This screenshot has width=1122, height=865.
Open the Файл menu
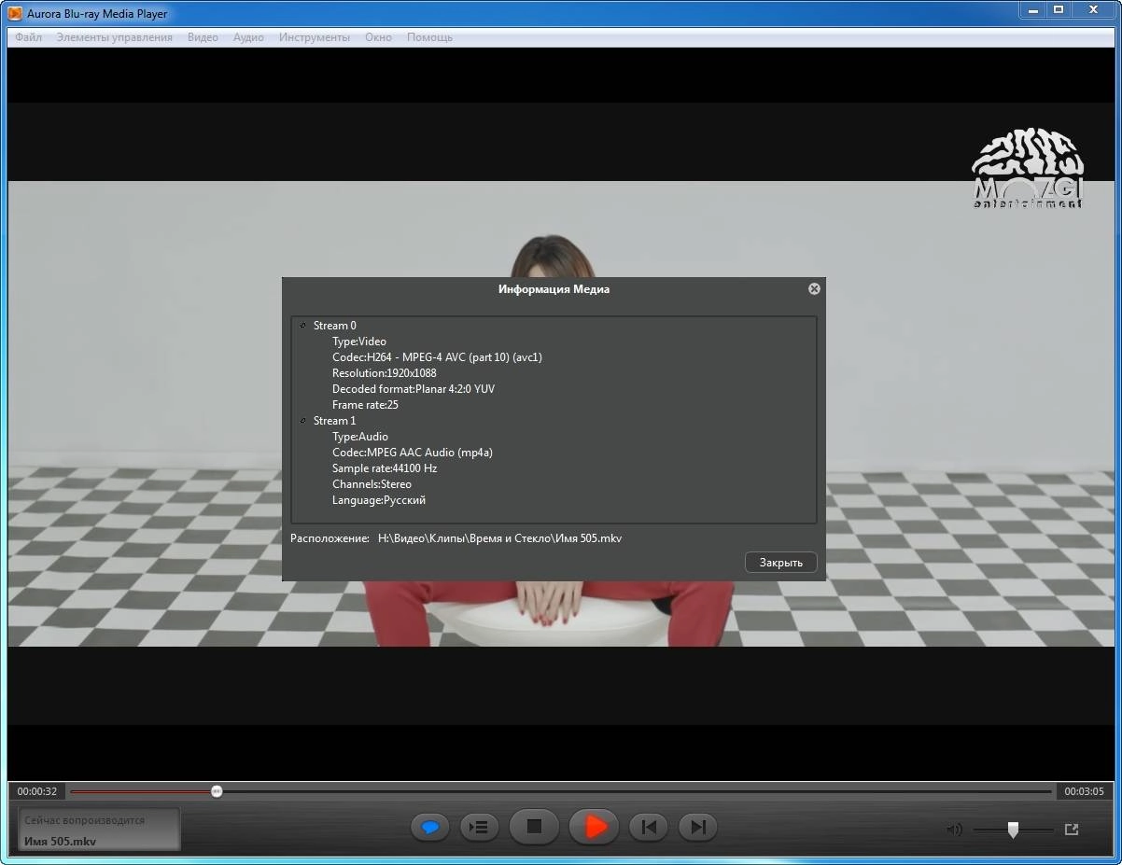(28, 37)
